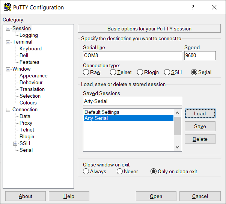Cancel the PuTTY configuration
Image resolution: width=226 pixels, height=204 pixels.
pyautogui.click(x=200, y=196)
